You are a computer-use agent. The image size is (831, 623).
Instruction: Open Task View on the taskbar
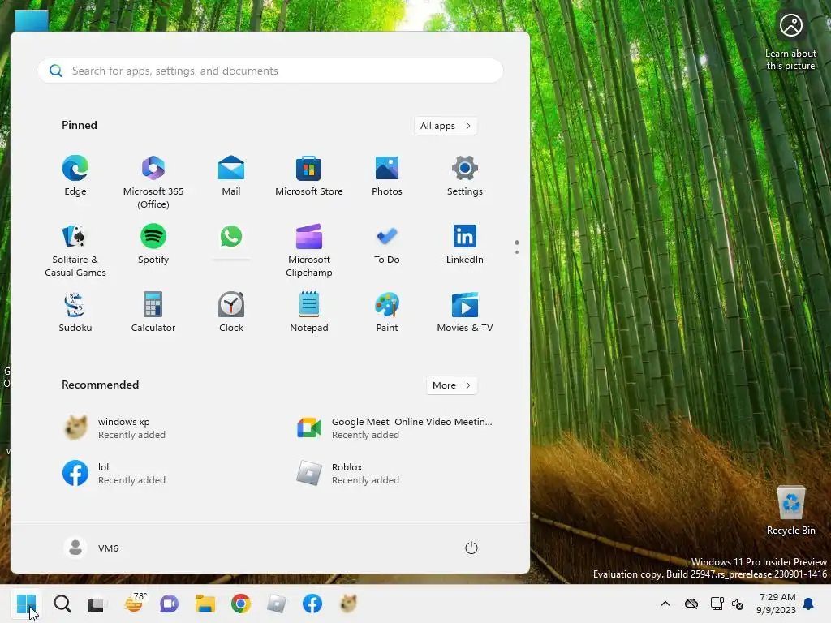tap(97, 604)
